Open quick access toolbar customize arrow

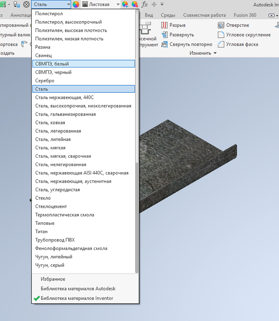(x=162, y=4)
